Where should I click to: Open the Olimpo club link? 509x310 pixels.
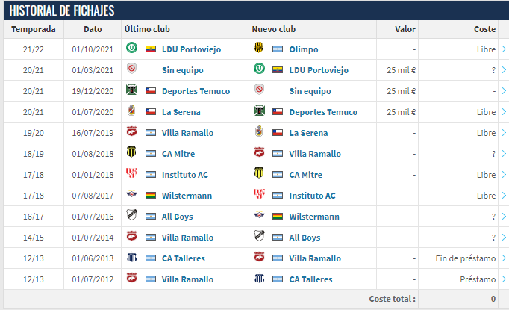pyautogui.click(x=304, y=49)
